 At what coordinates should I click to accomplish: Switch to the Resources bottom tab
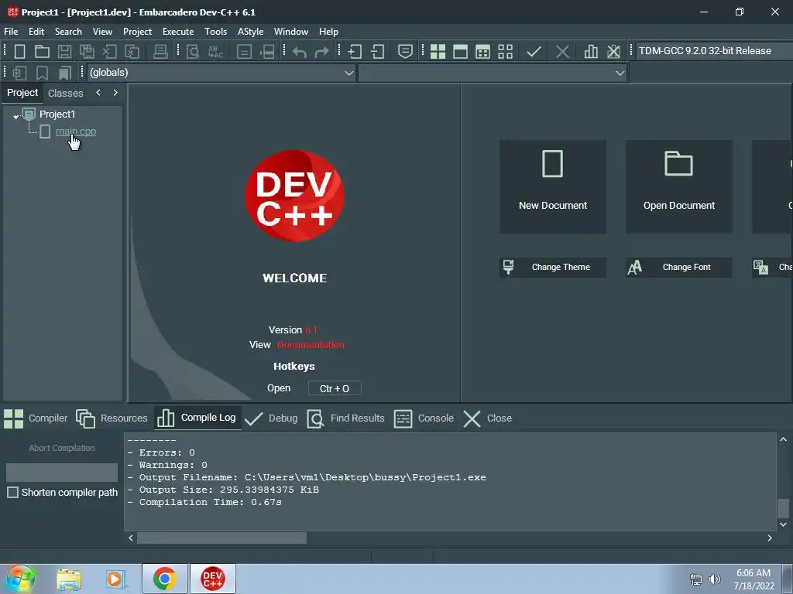pos(112,418)
